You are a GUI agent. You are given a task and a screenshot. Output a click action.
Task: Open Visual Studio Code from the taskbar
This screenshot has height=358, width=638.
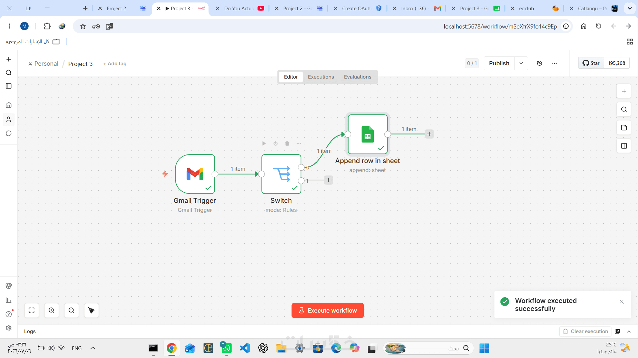[245, 348]
